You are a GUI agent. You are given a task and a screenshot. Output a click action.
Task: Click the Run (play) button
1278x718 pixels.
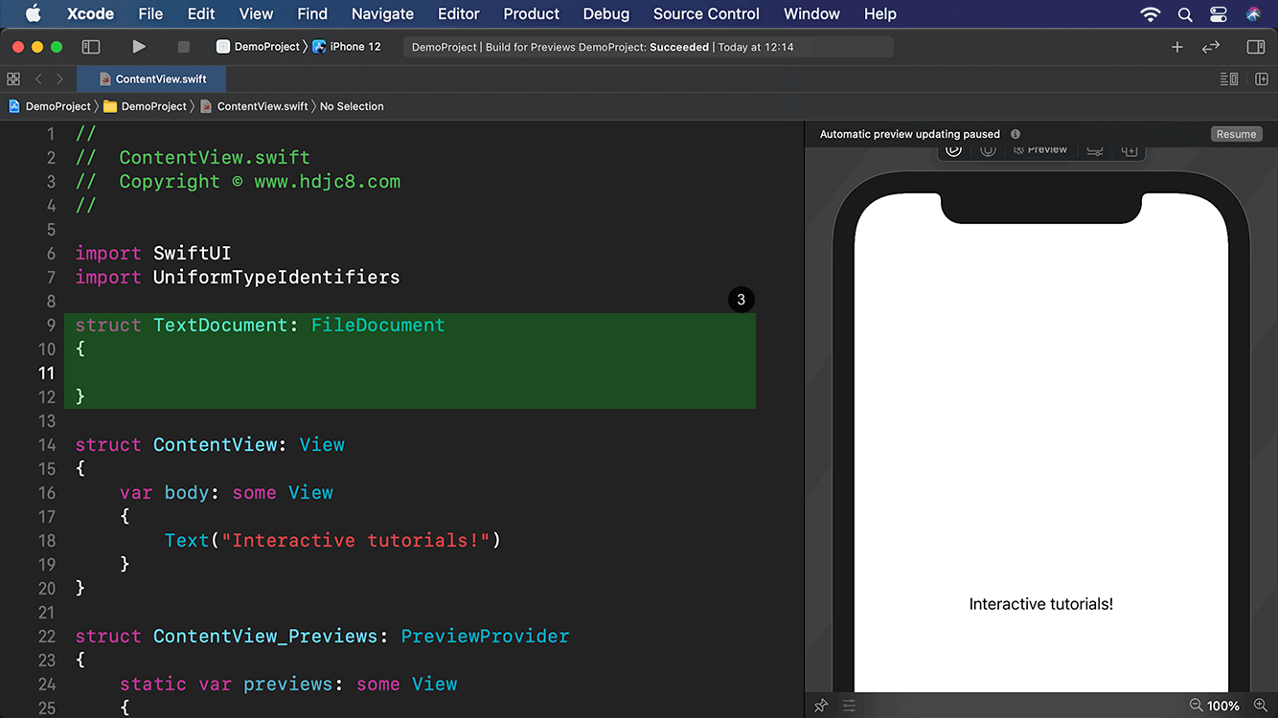pos(139,46)
